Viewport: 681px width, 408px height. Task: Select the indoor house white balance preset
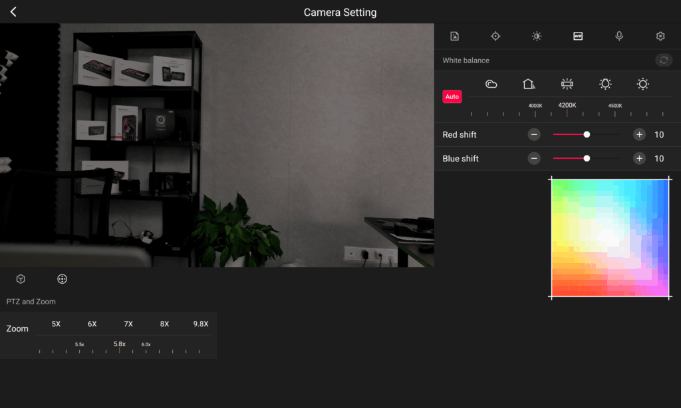coord(529,84)
